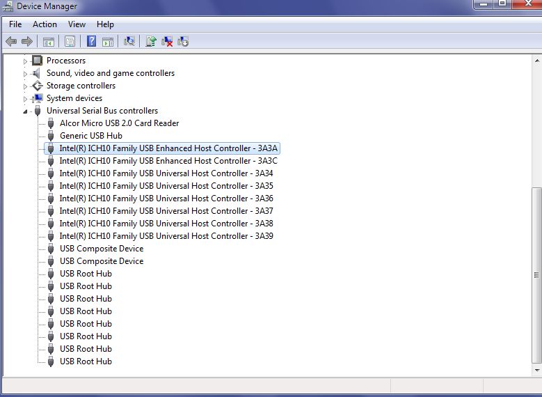This screenshot has height=397, width=542.
Task: Click the Storage controllers category icon
Action: [38, 86]
